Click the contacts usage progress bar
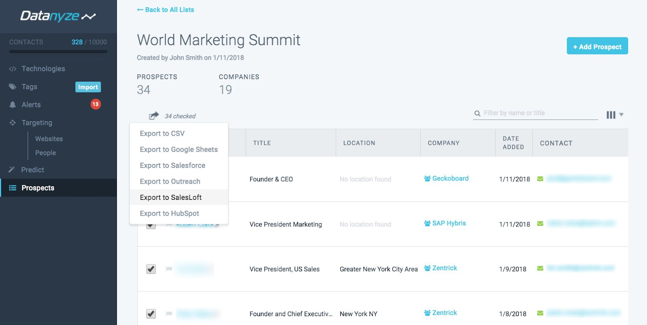 click(58, 52)
